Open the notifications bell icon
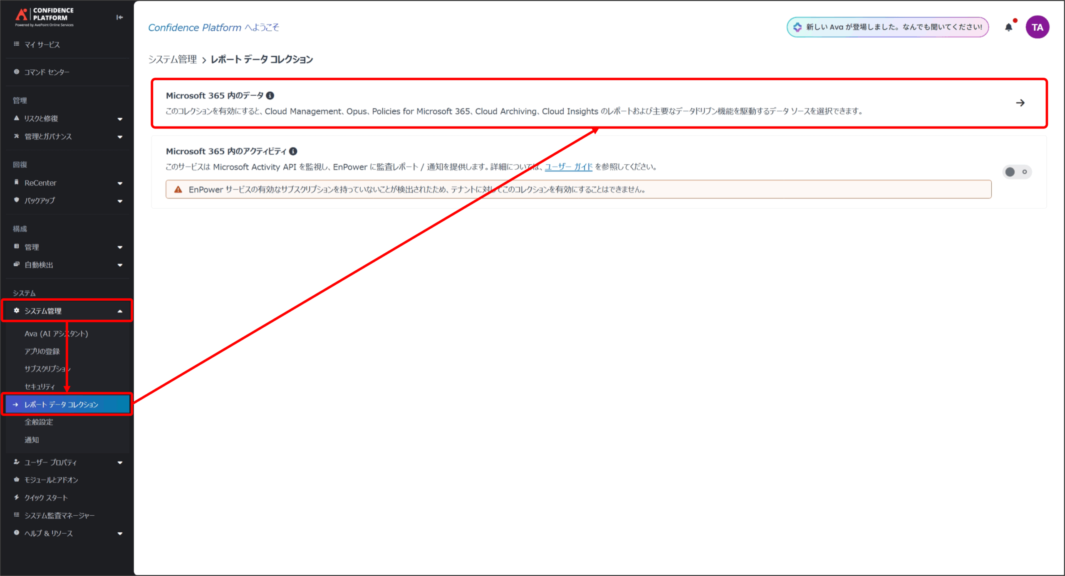 (x=1008, y=27)
